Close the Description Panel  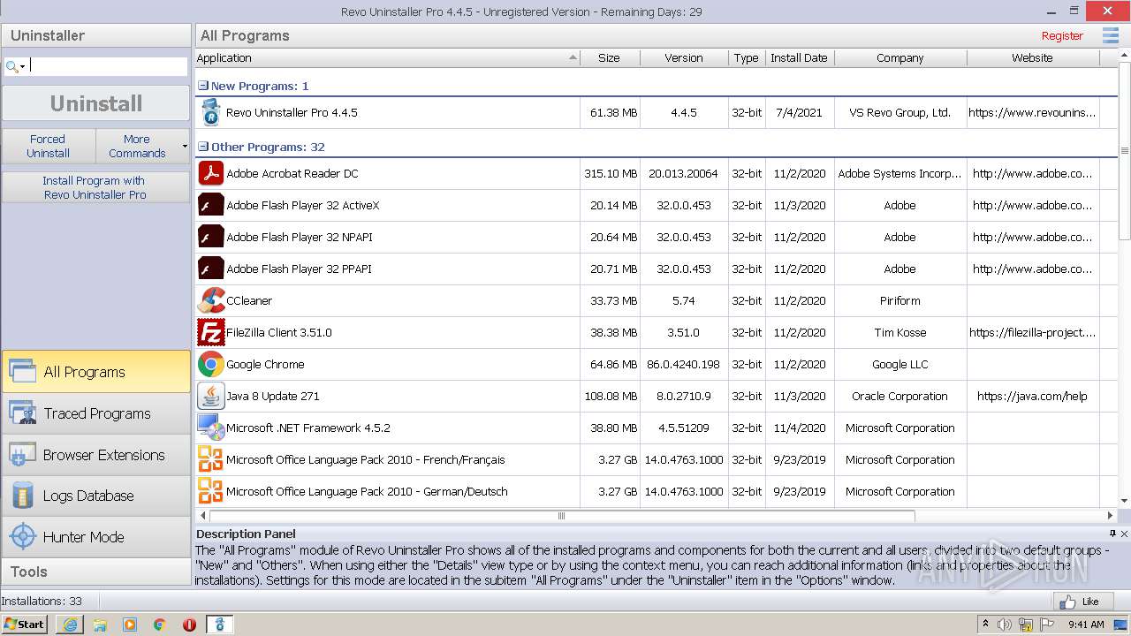(x=1124, y=534)
